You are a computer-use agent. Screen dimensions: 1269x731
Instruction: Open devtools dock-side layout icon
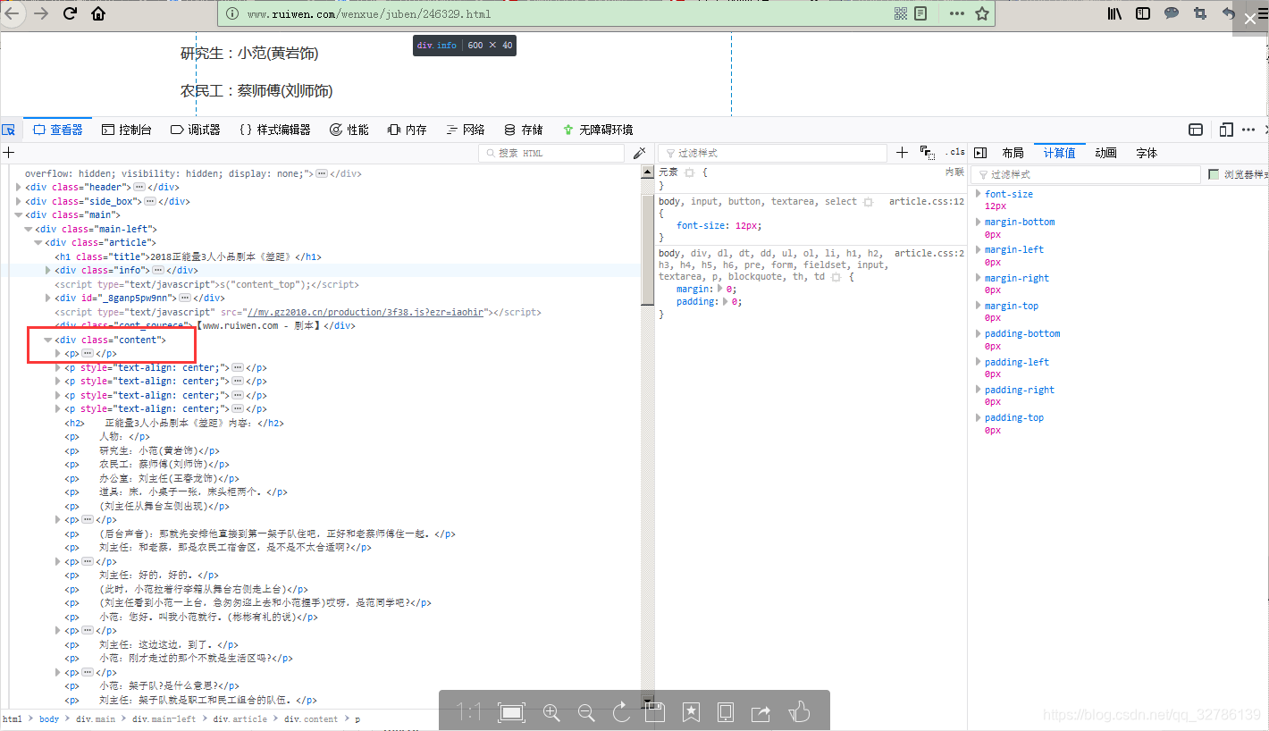tap(1196, 130)
